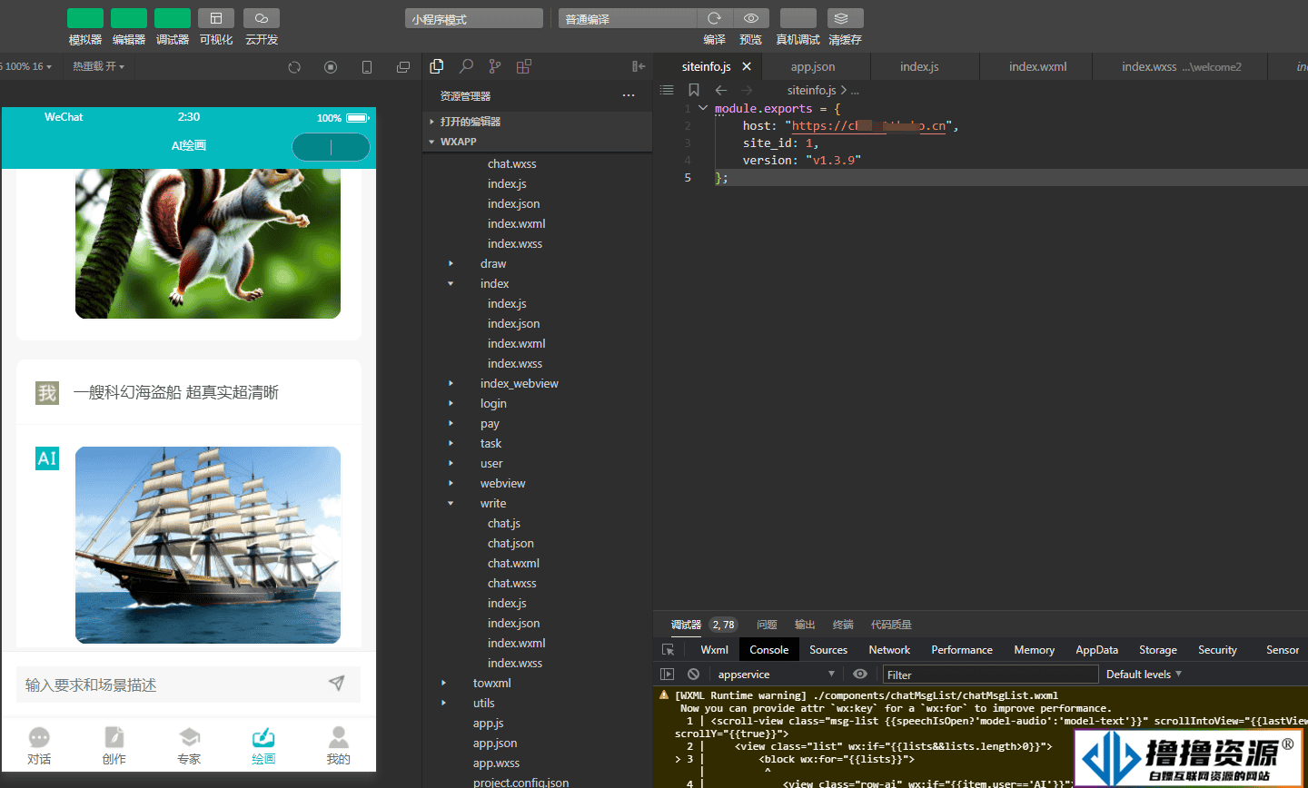1308x788 pixels.
Task: Switch to the app.json editor tab
Action: coord(813,66)
